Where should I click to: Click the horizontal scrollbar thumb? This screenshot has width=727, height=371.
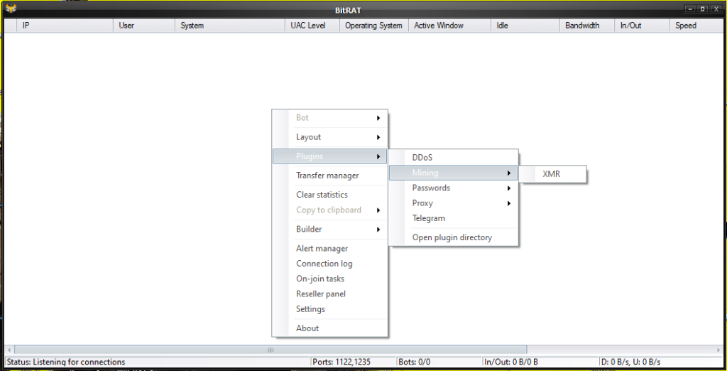270,350
